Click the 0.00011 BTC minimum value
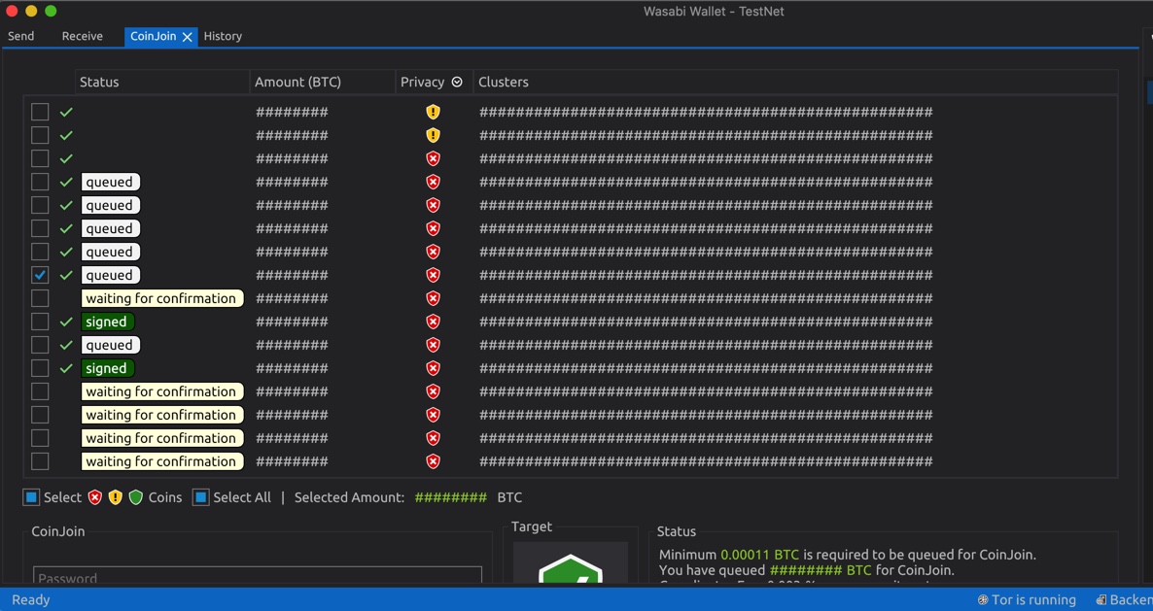1153x611 pixels. pyautogui.click(x=759, y=555)
